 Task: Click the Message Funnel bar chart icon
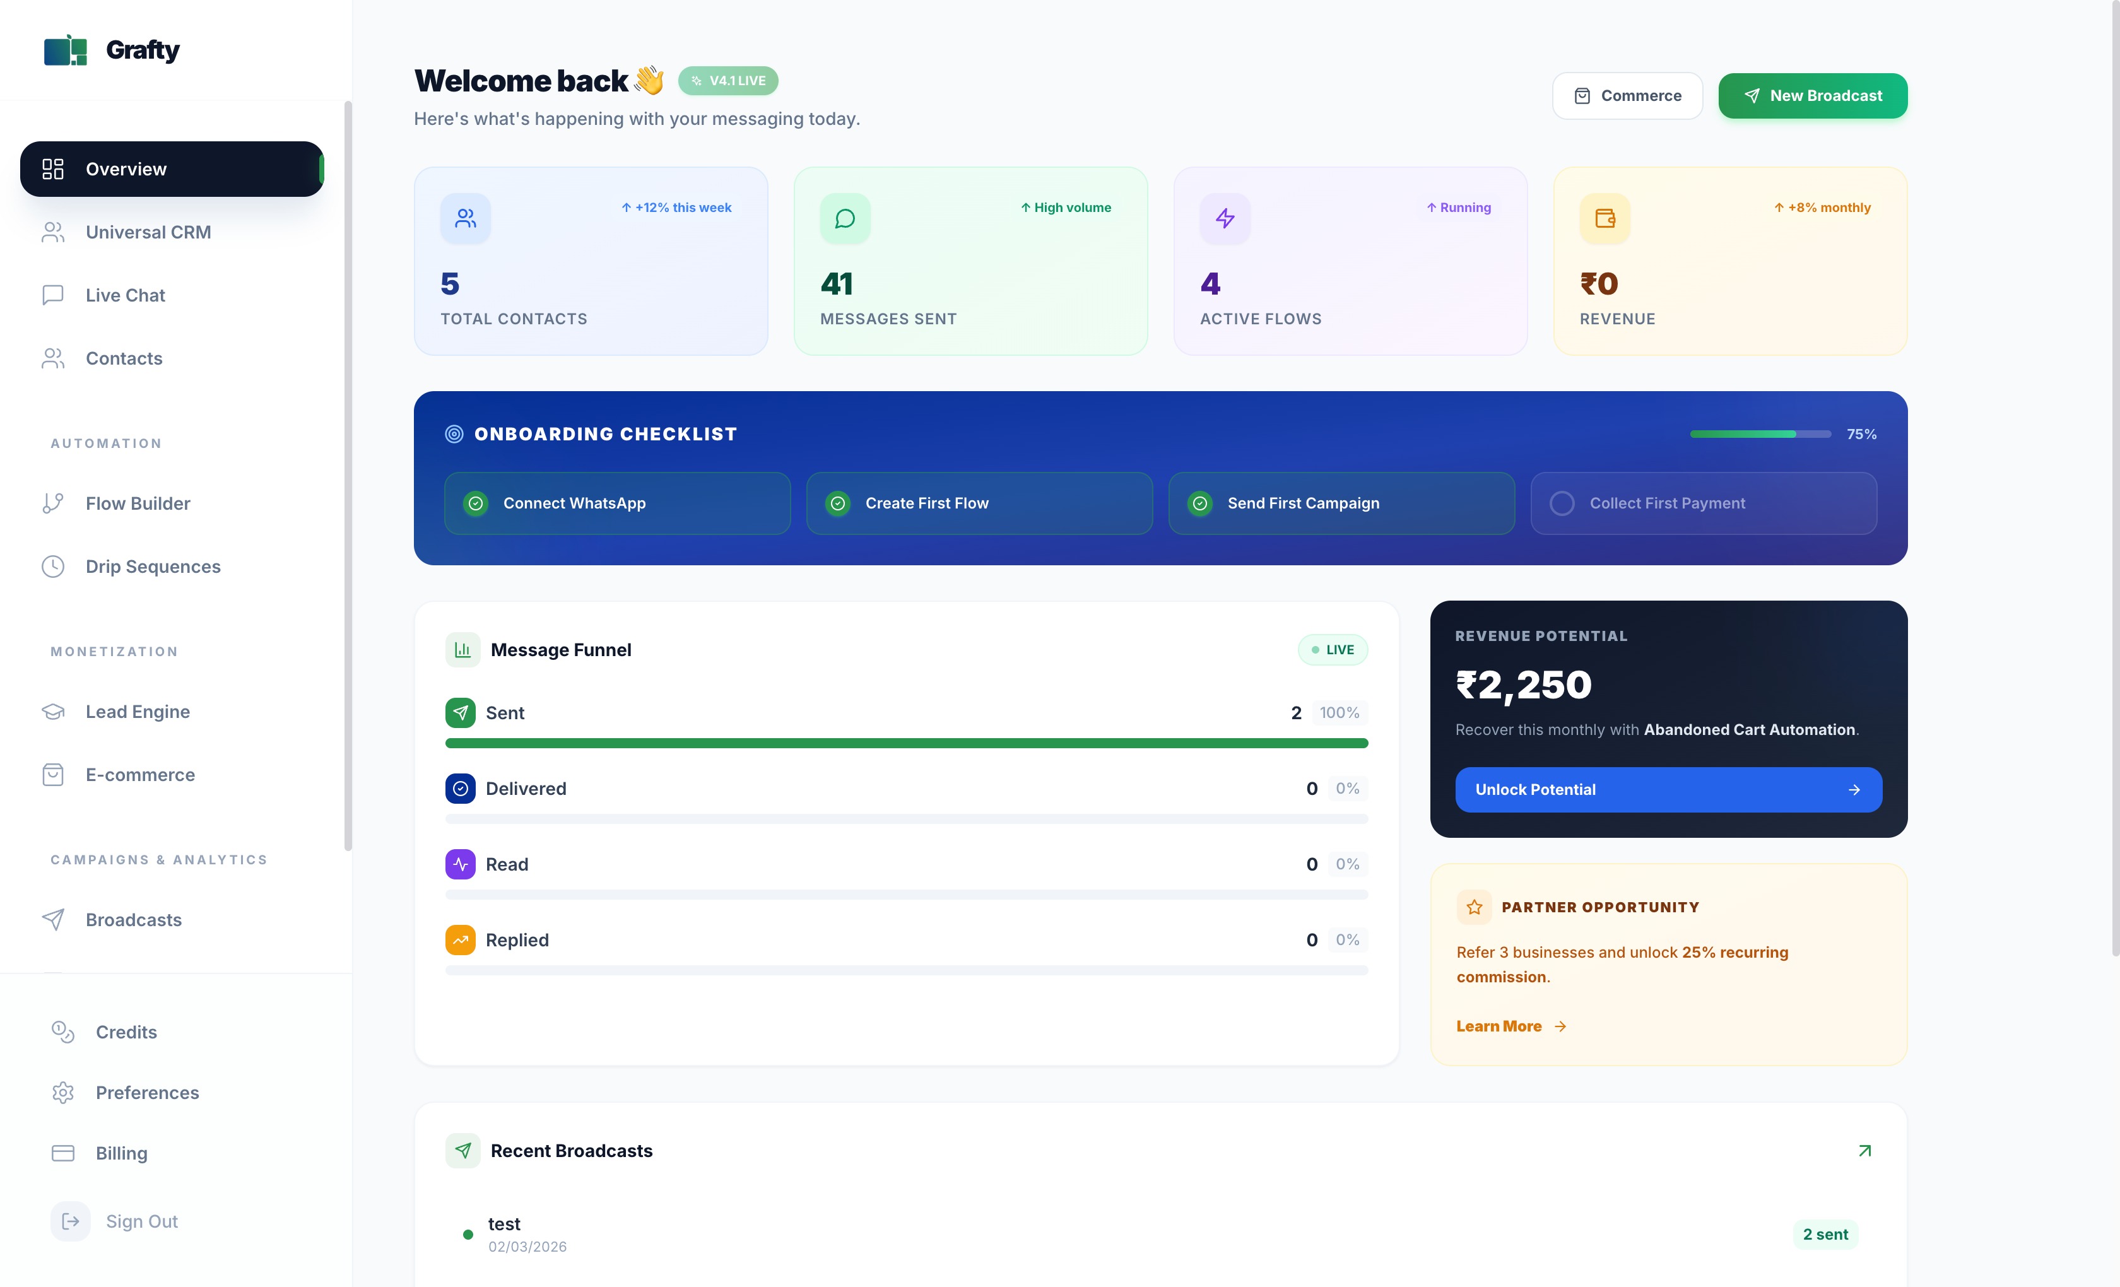pyautogui.click(x=463, y=650)
